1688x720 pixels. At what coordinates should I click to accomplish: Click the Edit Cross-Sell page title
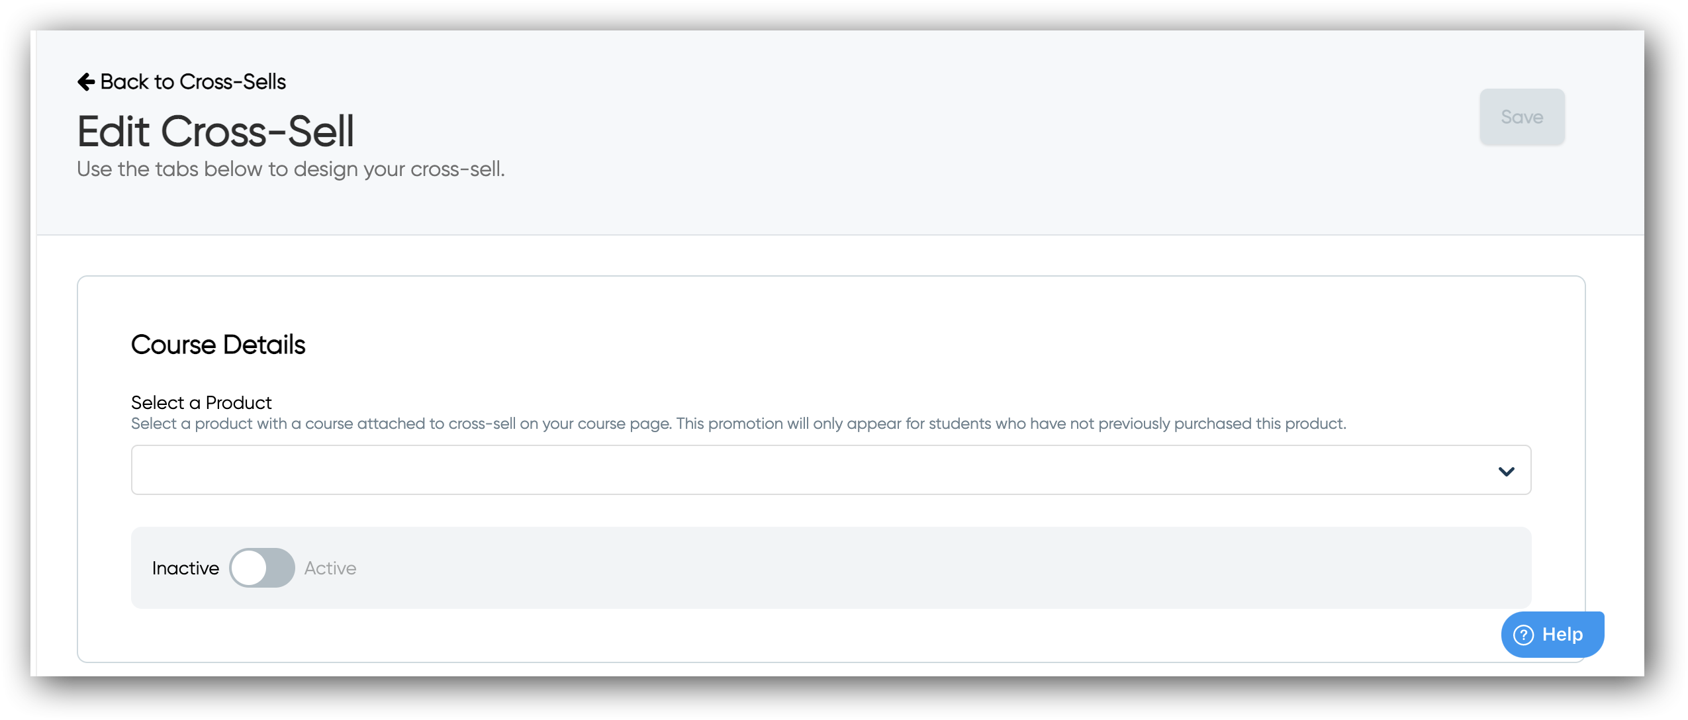pyautogui.click(x=216, y=132)
